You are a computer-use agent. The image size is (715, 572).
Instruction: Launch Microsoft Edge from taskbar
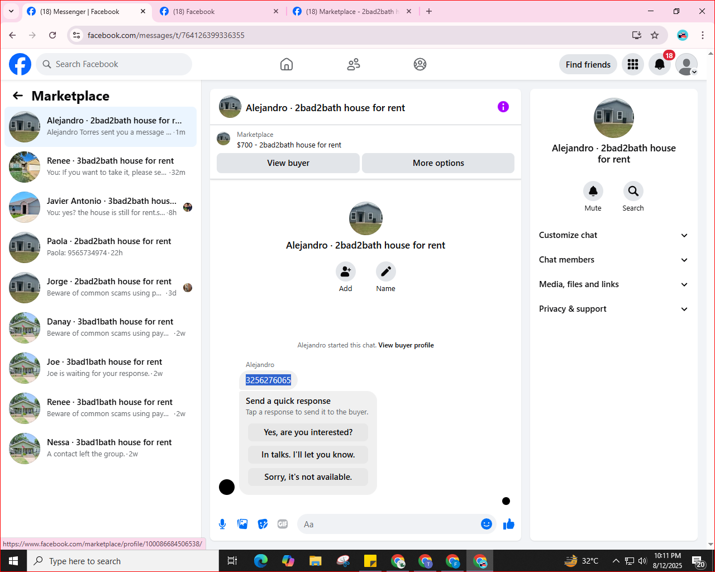(x=260, y=561)
